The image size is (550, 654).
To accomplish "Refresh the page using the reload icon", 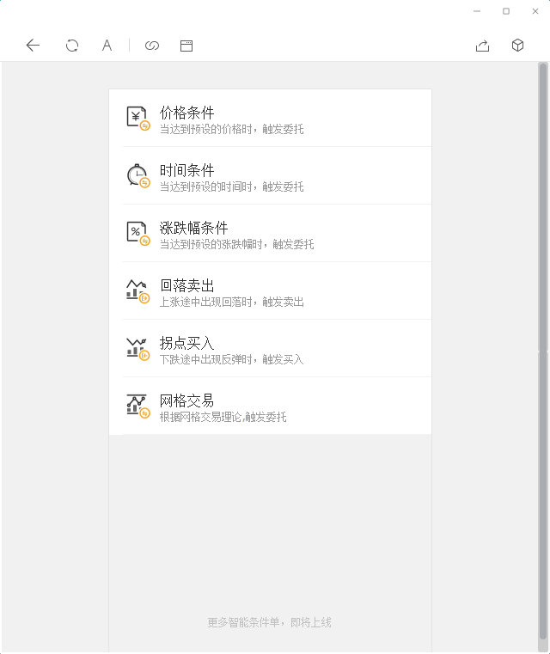I will pos(72,45).
